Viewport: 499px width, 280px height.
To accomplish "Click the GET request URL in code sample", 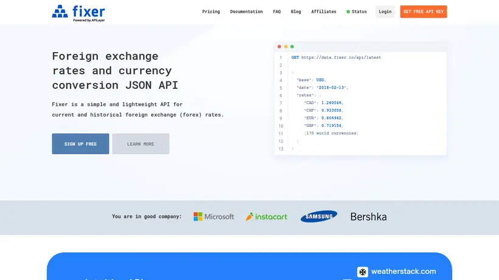I will click(341, 58).
